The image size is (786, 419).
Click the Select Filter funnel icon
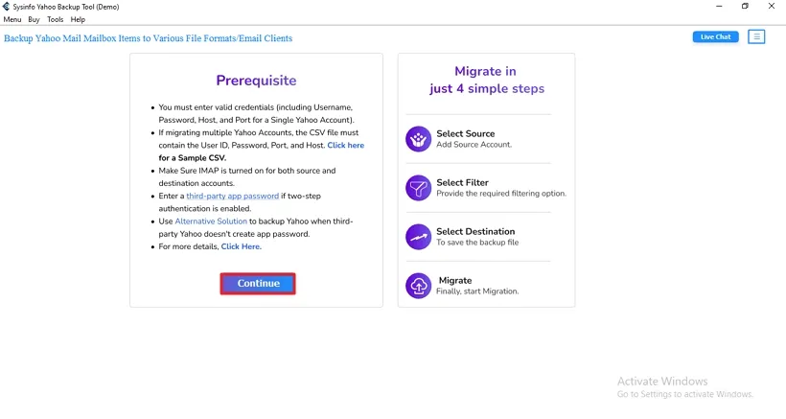pos(419,188)
